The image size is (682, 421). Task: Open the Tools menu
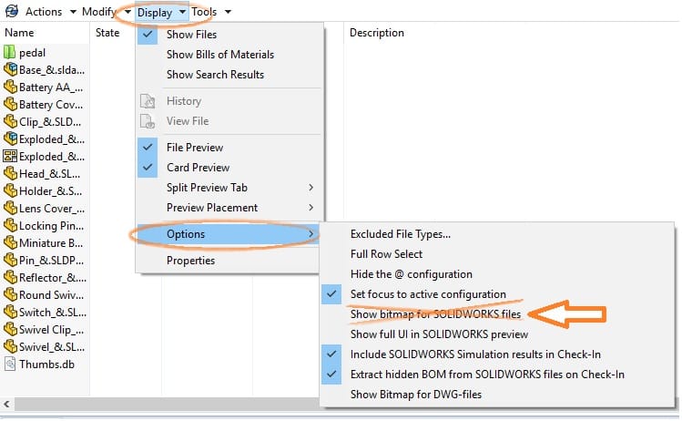click(210, 12)
